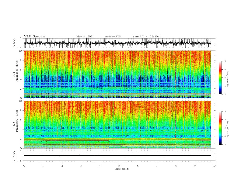Click the ch.2 spectrogram panel
The image size is (241, 186).
(x=117, y=125)
